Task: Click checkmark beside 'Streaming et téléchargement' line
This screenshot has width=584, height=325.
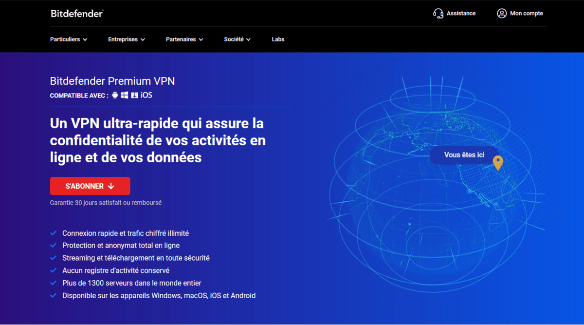Action: [x=53, y=258]
